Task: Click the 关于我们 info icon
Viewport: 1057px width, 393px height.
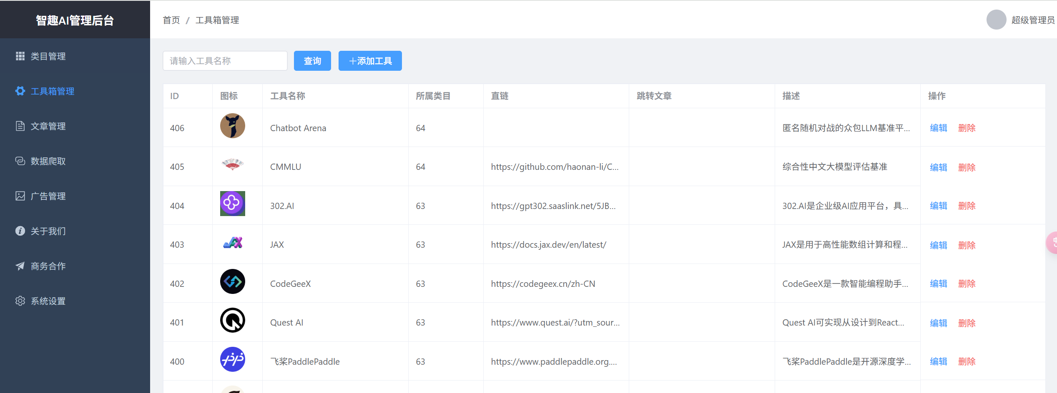Action: [20, 231]
